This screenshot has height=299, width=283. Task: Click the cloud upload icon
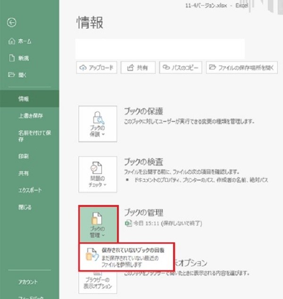point(83,68)
